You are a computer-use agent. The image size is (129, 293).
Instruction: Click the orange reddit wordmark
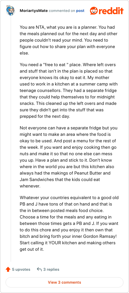tap(111, 11)
